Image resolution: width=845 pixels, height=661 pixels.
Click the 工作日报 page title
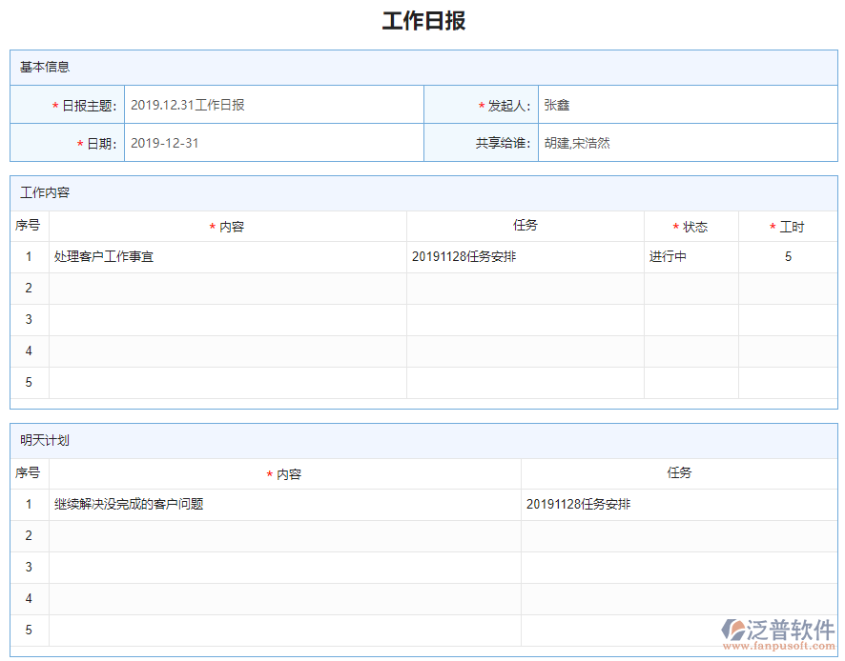point(421,19)
